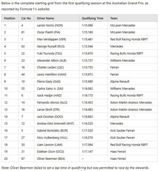Click the Position column header
Image resolution: width=159 pixels, height=171 pixels.
(x=10, y=18)
